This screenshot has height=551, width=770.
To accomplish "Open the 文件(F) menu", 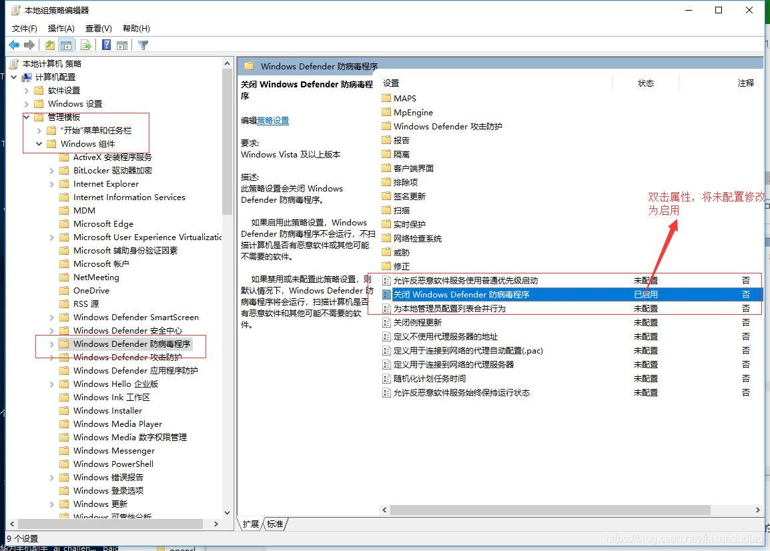I will point(25,29).
